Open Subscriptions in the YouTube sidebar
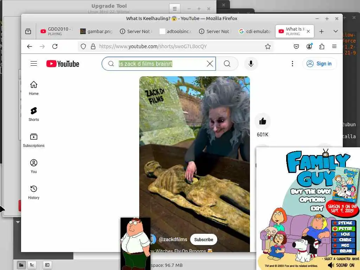360x270 pixels. (x=34, y=140)
